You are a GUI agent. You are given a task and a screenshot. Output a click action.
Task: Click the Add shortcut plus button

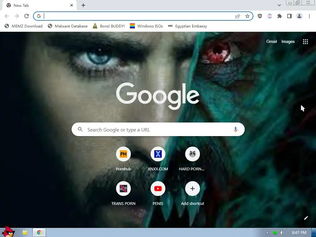click(x=193, y=189)
